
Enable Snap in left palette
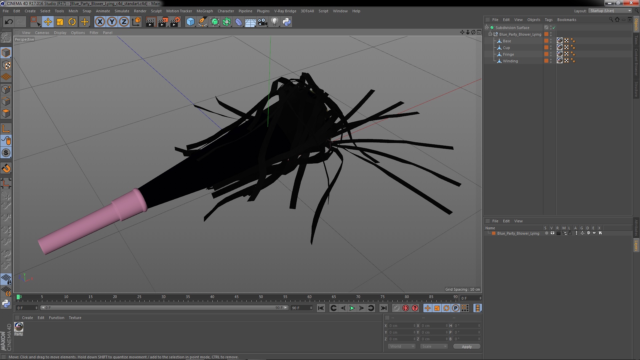click(6, 153)
